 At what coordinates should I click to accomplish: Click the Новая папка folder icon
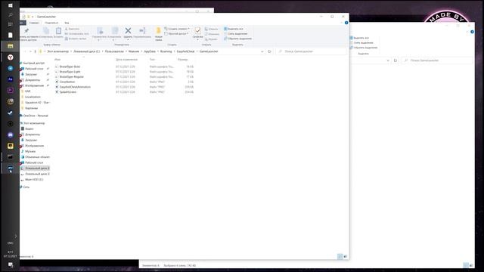pyautogui.click(x=158, y=30)
